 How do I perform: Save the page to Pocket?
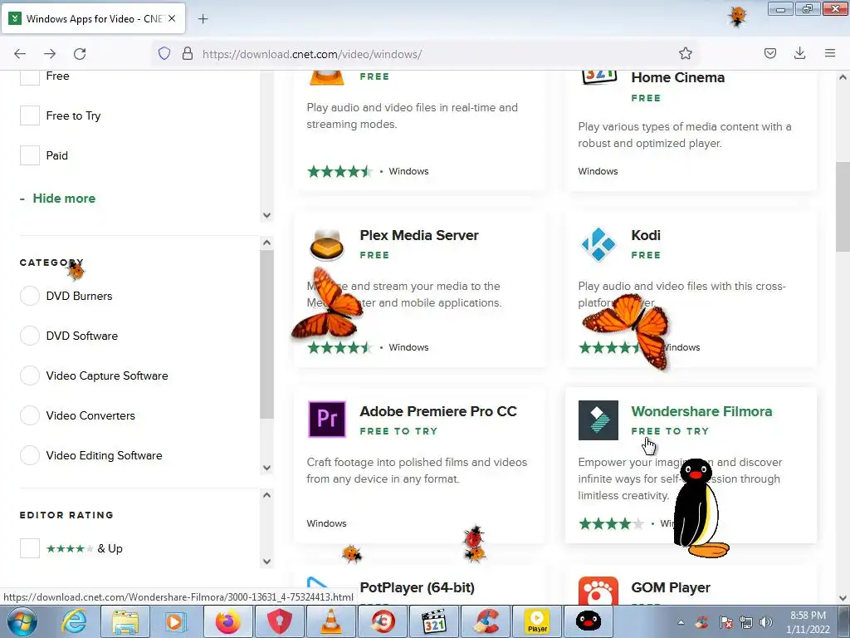769,53
